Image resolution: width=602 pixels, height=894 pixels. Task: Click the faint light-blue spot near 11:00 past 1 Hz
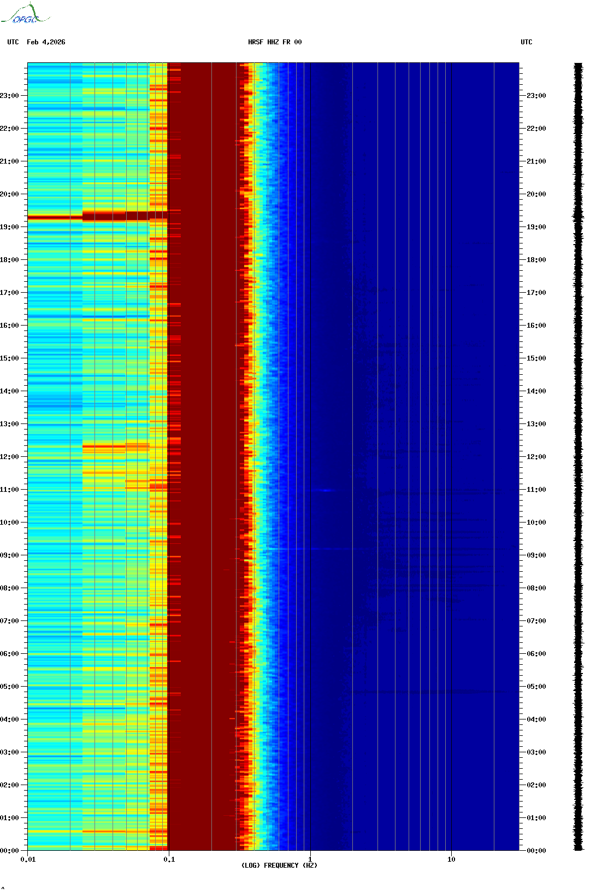[326, 490]
